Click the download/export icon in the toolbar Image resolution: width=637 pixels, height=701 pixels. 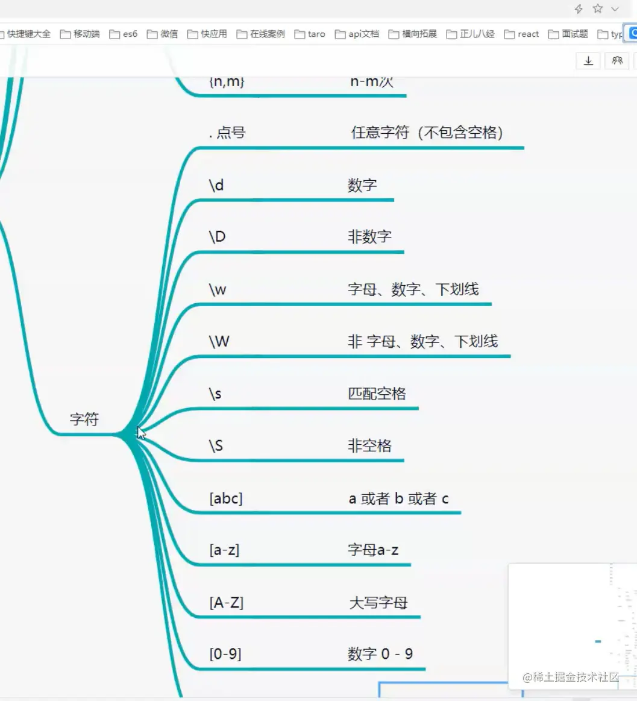[588, 60]
